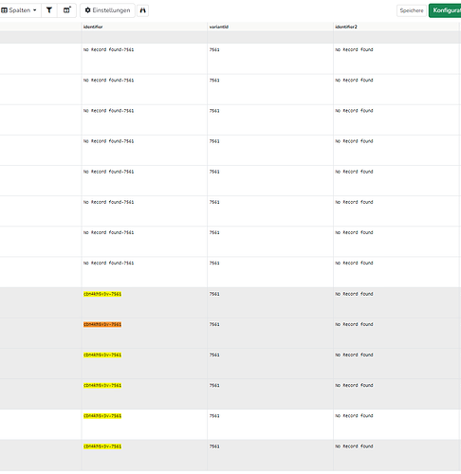Click the identifier2 column header

point(346,27)
